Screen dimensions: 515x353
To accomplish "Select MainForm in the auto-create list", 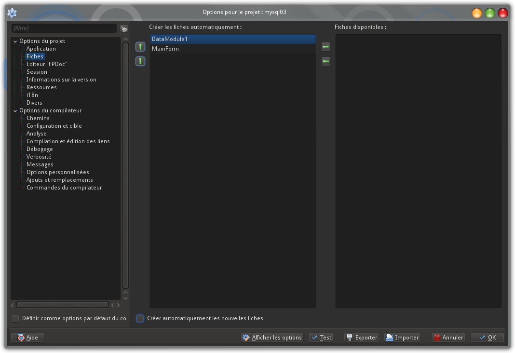I will [x=165, y=49].
